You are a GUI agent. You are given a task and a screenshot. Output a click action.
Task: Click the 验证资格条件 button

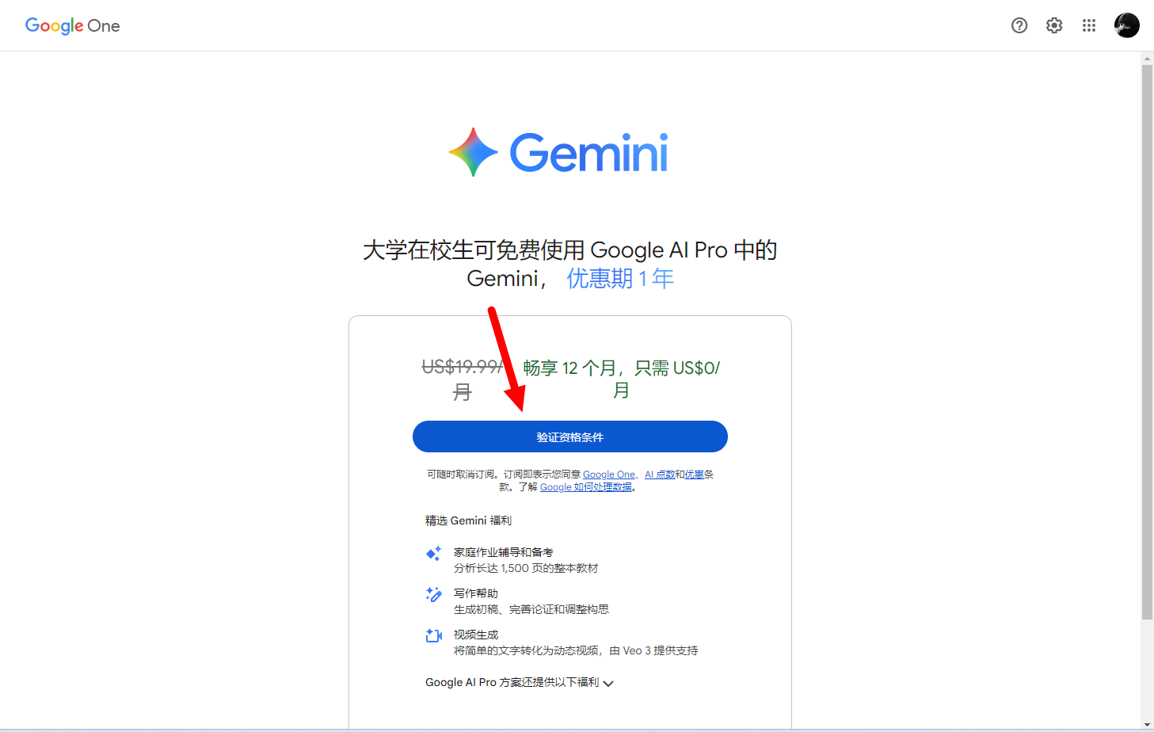570,437
